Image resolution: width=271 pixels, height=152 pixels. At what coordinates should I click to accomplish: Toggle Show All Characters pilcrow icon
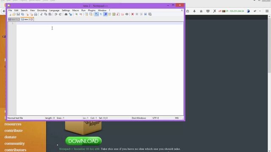tap(101, 14)
